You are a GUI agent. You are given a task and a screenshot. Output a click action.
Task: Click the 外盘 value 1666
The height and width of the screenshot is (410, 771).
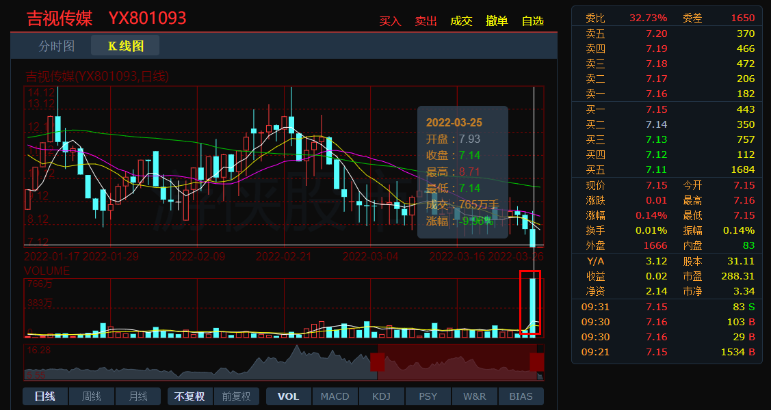click(656, 245)
